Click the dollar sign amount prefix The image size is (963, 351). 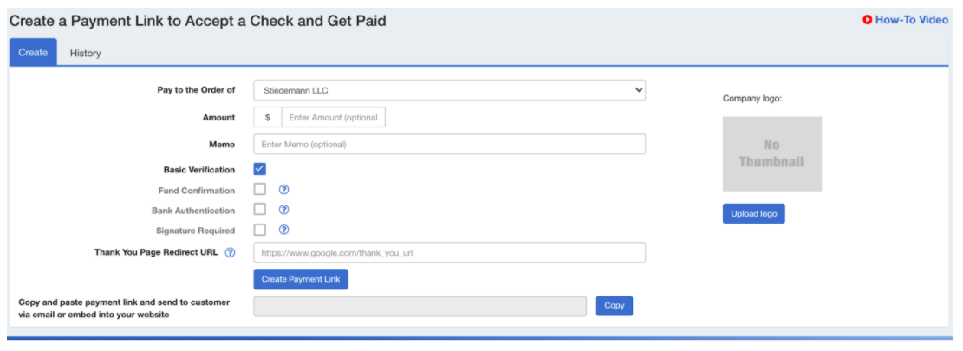(x=268, y=117)
